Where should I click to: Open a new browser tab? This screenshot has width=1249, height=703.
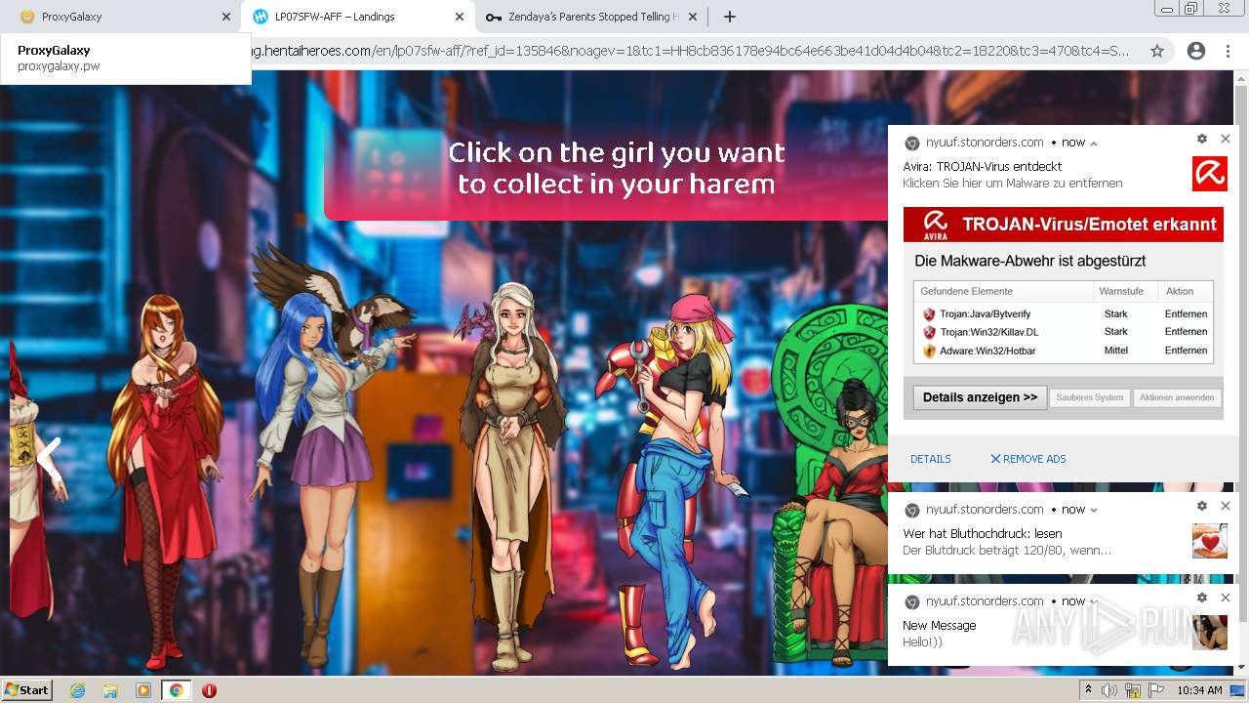click(x=730, y=17)
